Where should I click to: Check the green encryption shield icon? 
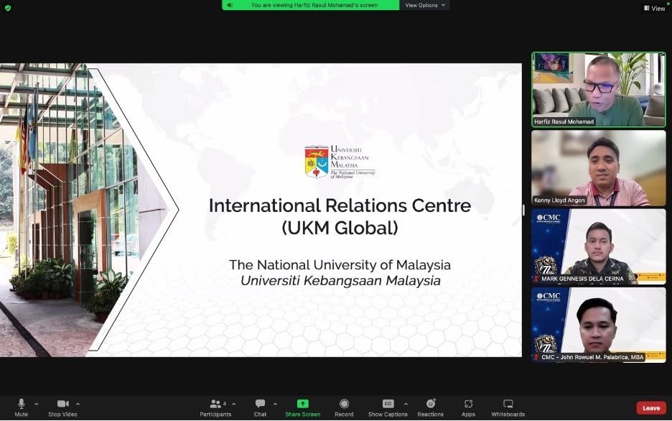8,8
